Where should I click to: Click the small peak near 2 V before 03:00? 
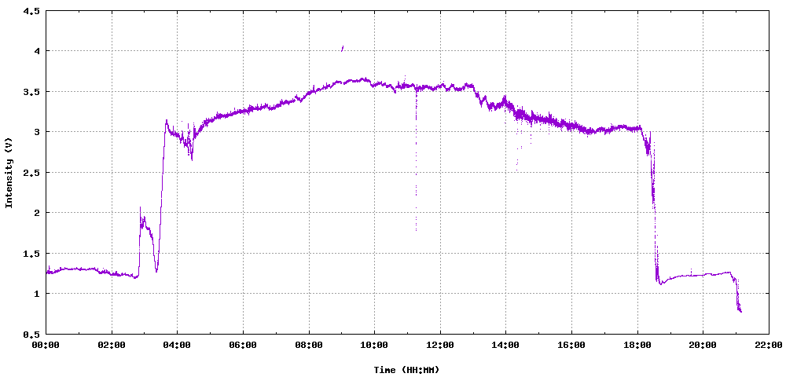pos(140,207)
